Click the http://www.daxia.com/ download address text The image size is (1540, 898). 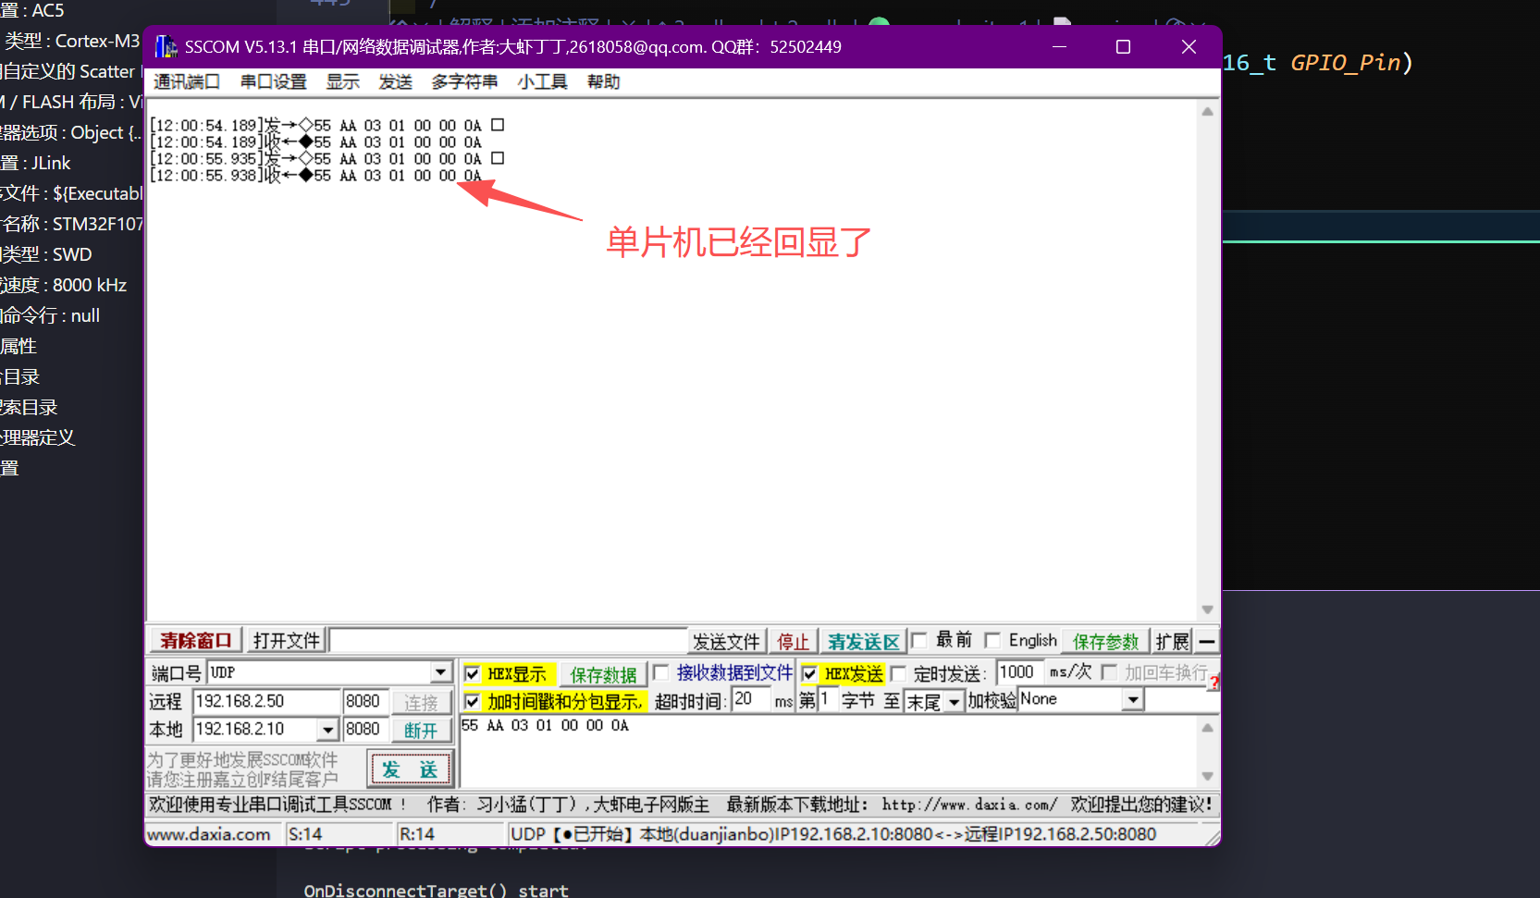pos(968,805)
